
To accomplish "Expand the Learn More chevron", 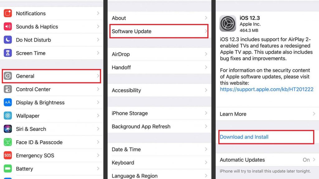I will tap(314, 114).
